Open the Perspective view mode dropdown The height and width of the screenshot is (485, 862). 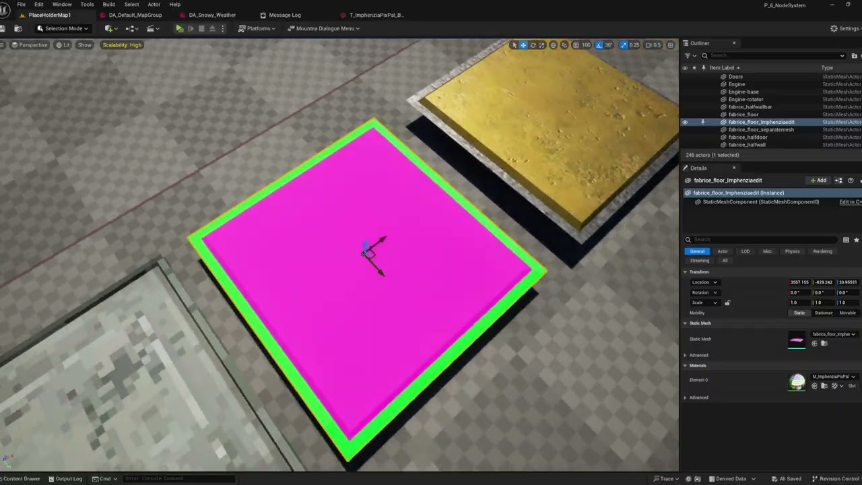click(29, 45)
